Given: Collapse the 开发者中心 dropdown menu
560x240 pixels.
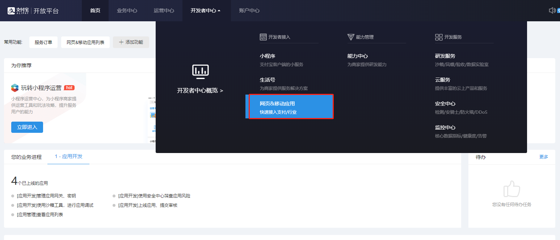Looking at the screenshot, I should [x=205, y=11].
